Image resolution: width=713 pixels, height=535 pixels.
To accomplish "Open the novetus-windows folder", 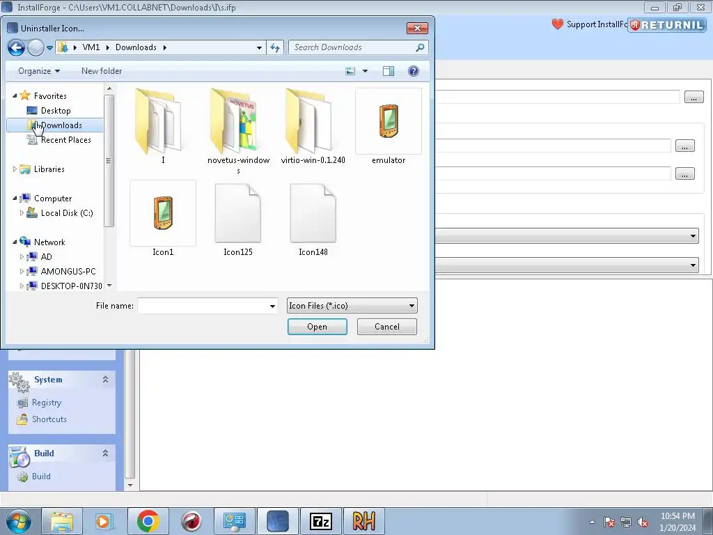I will coord(238,131).
